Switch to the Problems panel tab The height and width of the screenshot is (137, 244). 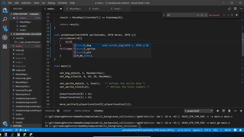(x=50, y=111)
